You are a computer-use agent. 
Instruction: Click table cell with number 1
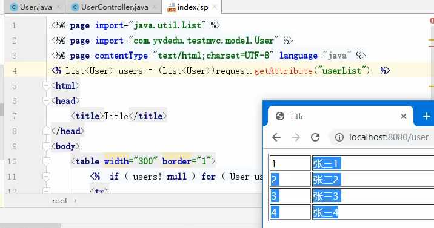pyautogui.click(x=290, y=163)
